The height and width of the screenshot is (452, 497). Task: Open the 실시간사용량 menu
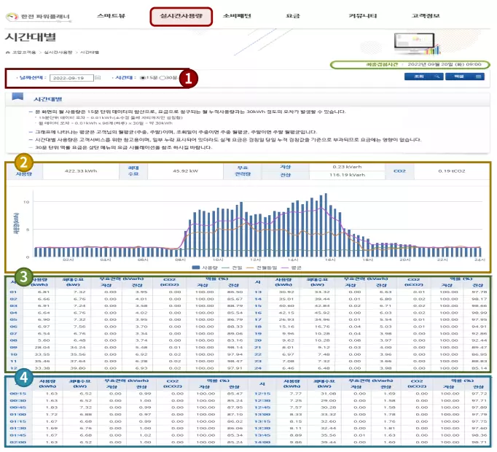[181, 16]
